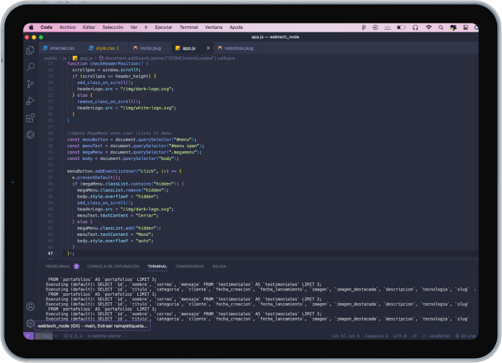Open the Source Control view
The height and width of the screenshot is (363, 502).
(x=30, y=84)
